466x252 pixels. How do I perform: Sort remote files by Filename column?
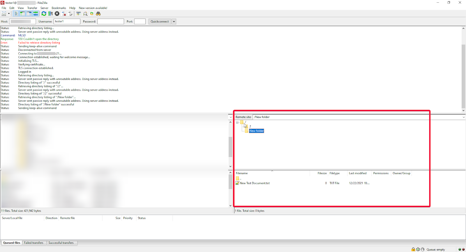click(272, 173)
